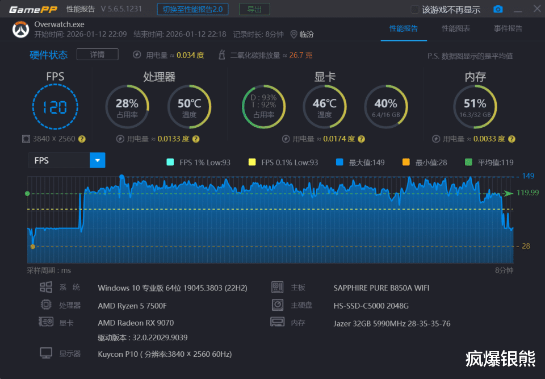Click the help icon beside memory power 0.0033 度
The height and width of the screenshot is (379, 545).
512,139
